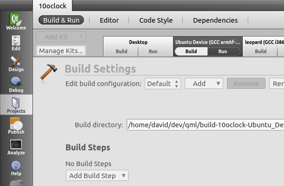The image size is (284, 186).
Task: Expand the Add configuration dropdown
Action: [x=204, y=84]
